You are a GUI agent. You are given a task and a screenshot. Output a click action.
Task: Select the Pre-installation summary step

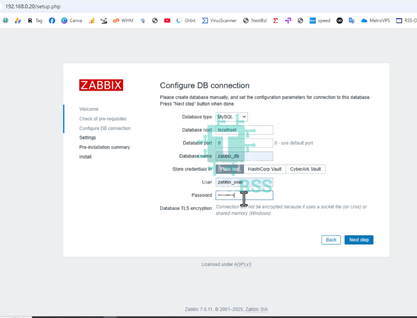(x=105, y=147)
